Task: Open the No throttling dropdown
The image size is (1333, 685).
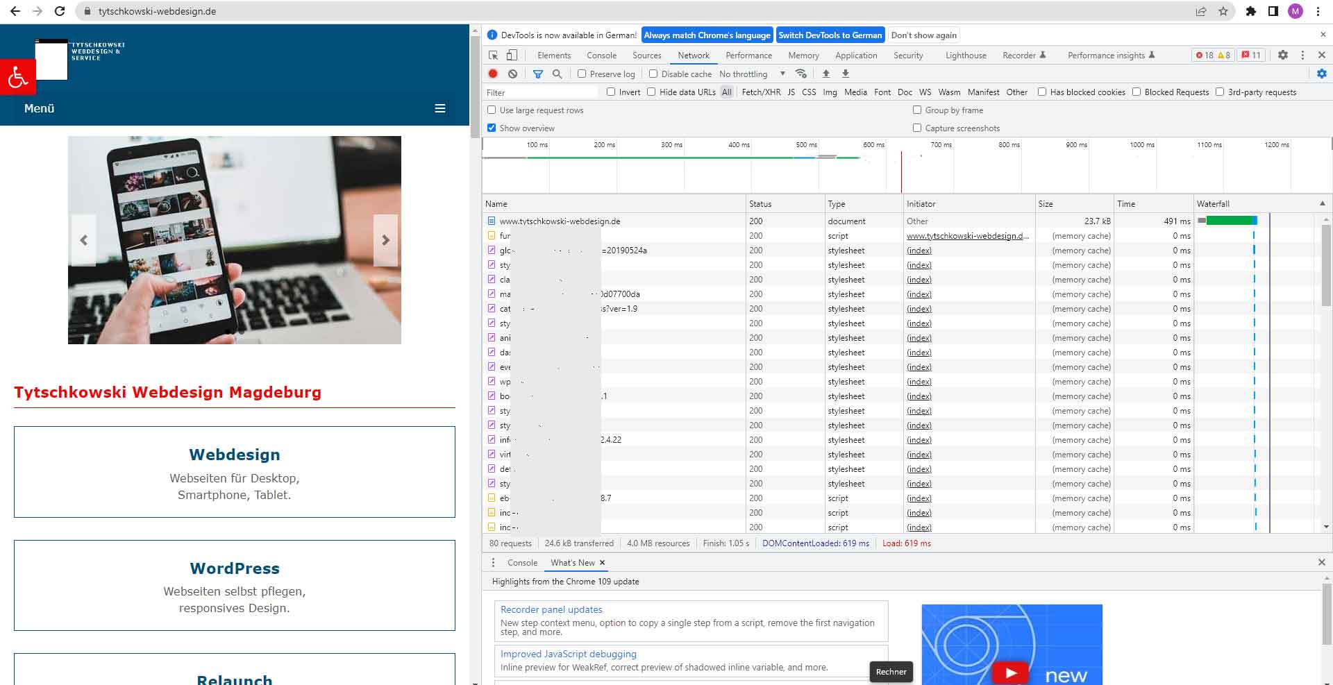Action: [x=752, y=74]
